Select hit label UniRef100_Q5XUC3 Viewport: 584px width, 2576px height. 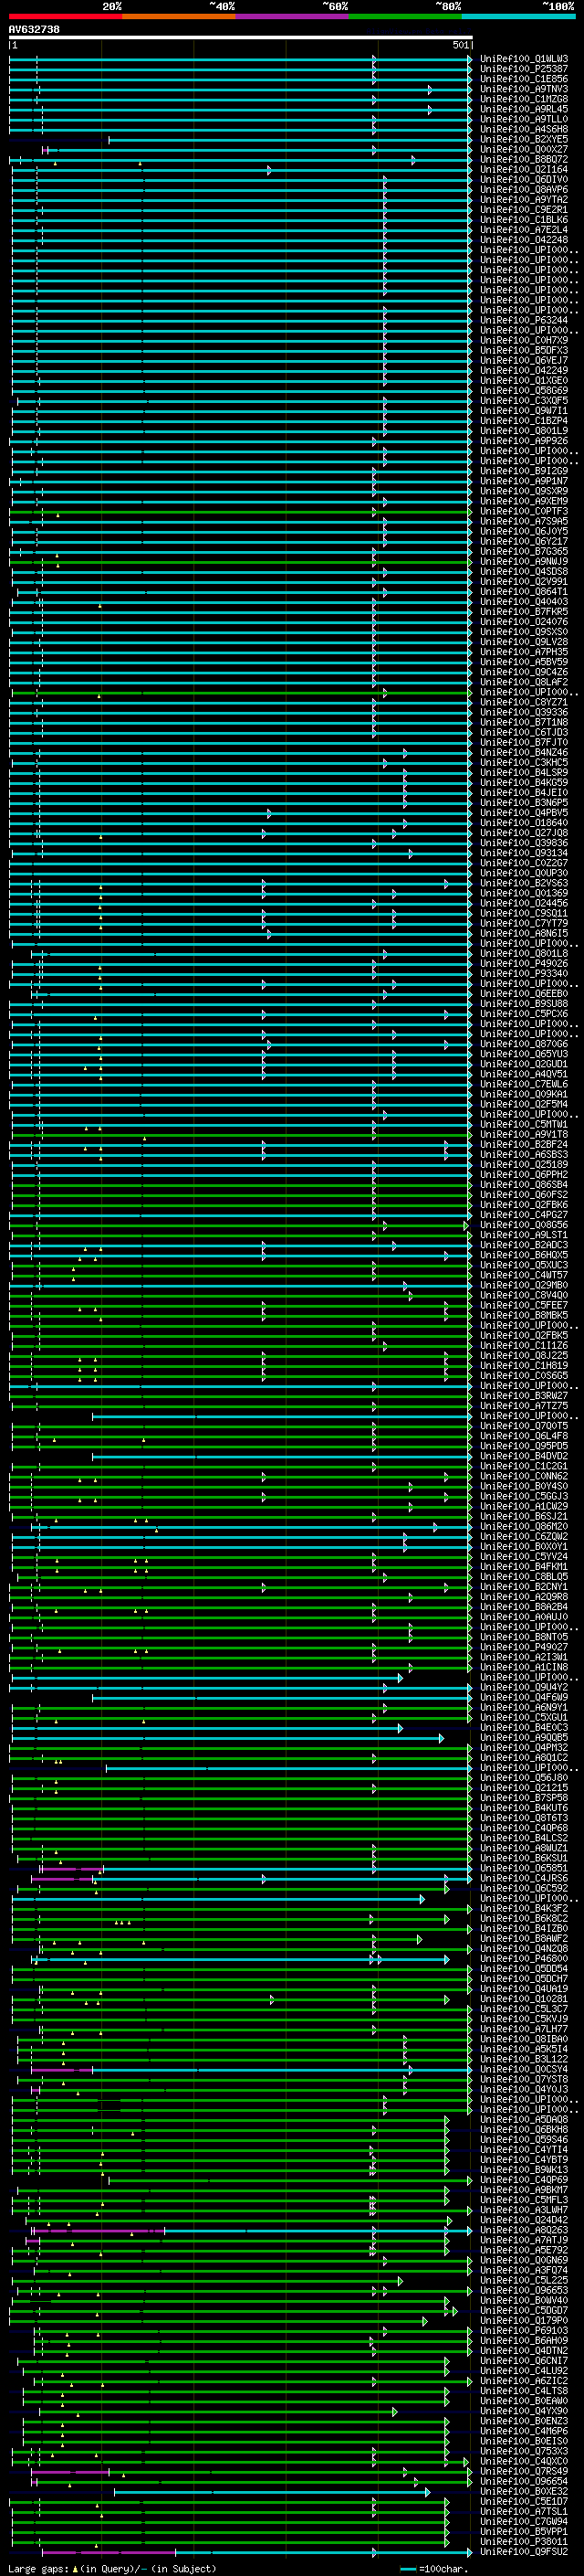click(524, 1264)
